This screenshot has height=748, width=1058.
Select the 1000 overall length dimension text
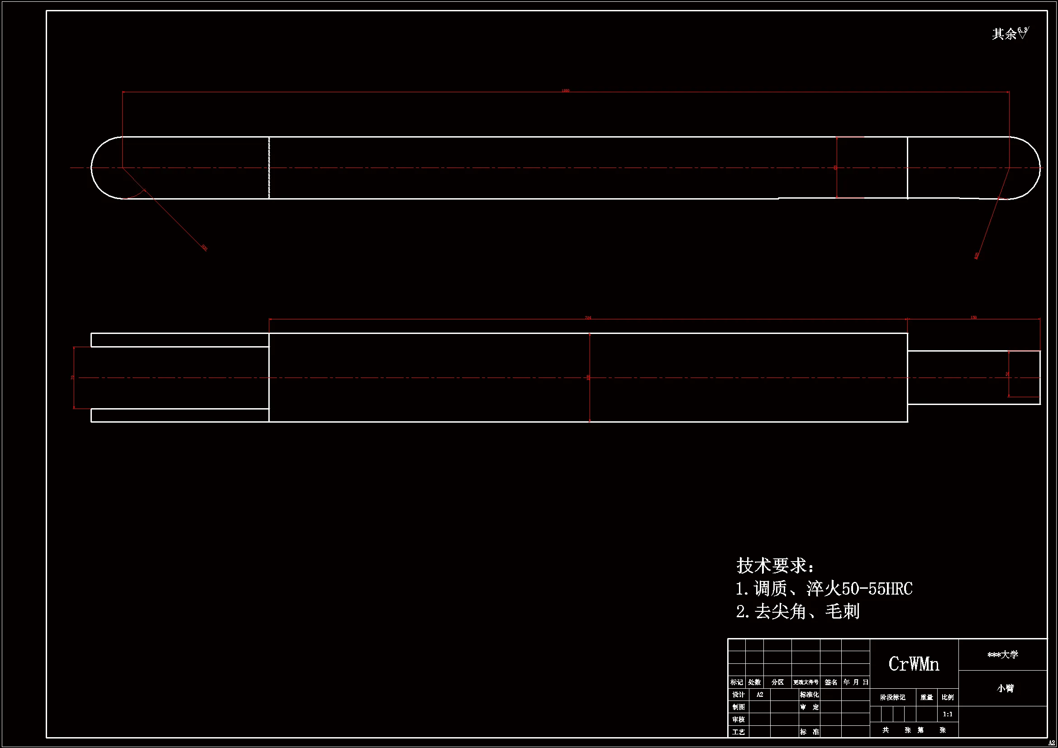[x=565, y=91]
